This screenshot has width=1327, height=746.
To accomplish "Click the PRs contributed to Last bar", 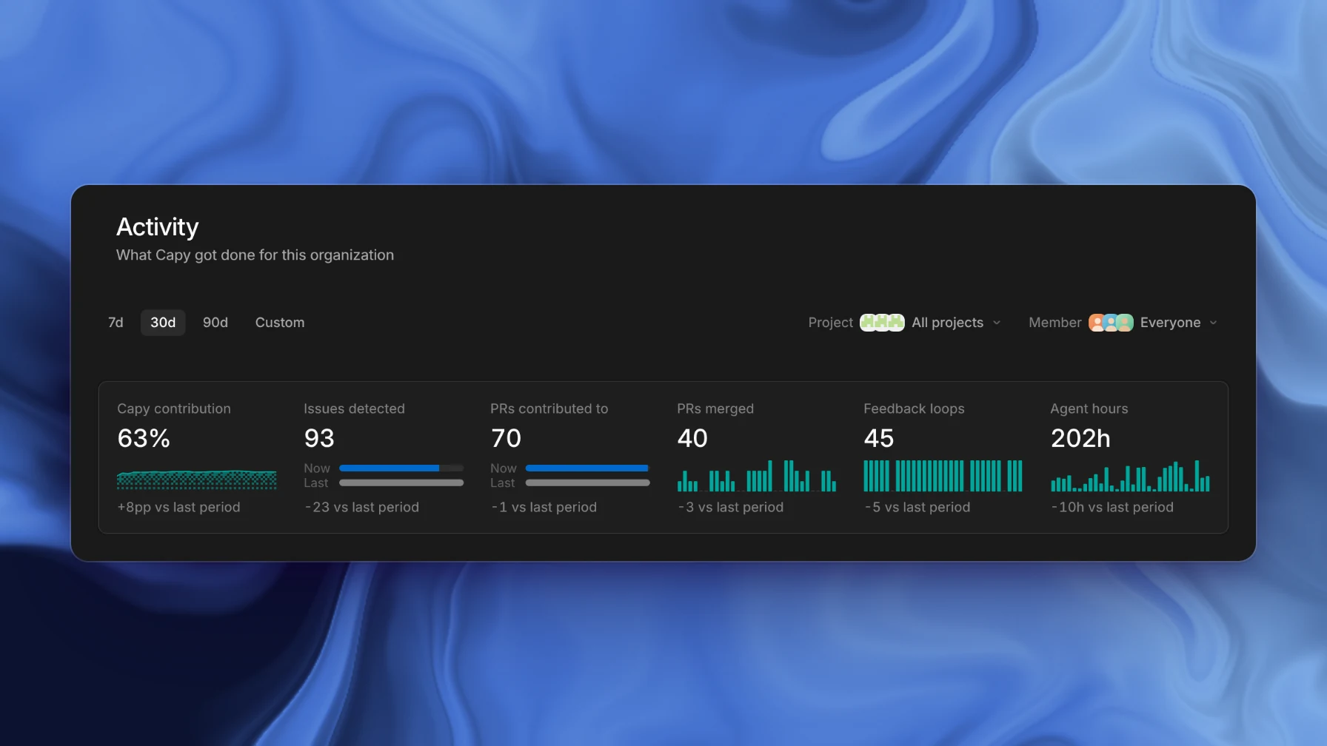I will coord(588,483).
